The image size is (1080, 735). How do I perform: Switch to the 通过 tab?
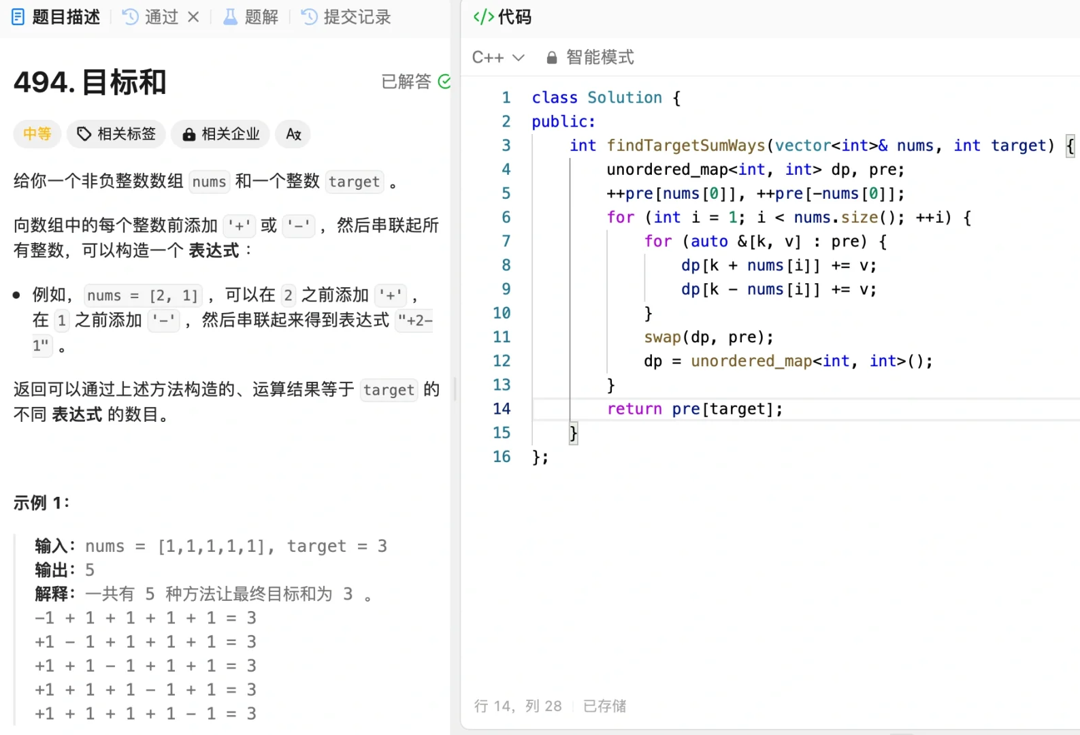point(150,17)
